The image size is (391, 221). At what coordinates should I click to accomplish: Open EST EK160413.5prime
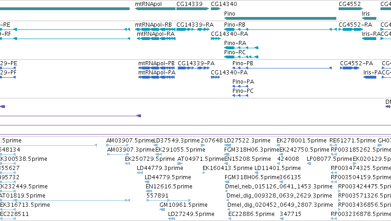coord(228,168)
